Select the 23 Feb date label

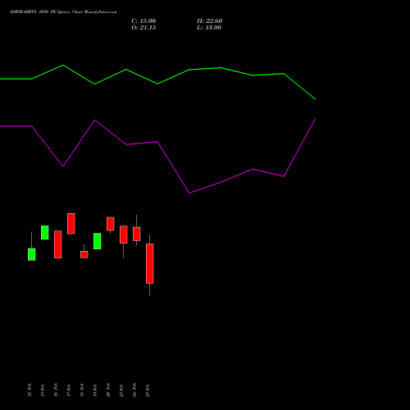pyautogui.click(x=121, y=390)
